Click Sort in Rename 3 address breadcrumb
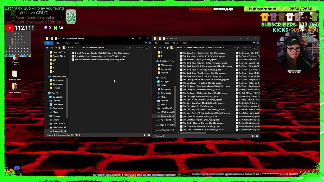 click(210, 48)
